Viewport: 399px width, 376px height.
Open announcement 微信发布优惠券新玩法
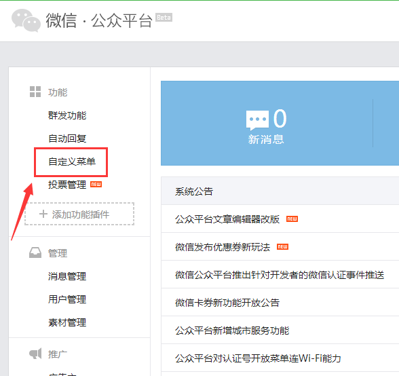[x=223, y=247]
